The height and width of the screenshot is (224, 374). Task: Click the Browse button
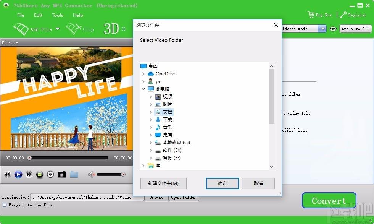pos(156,198)
